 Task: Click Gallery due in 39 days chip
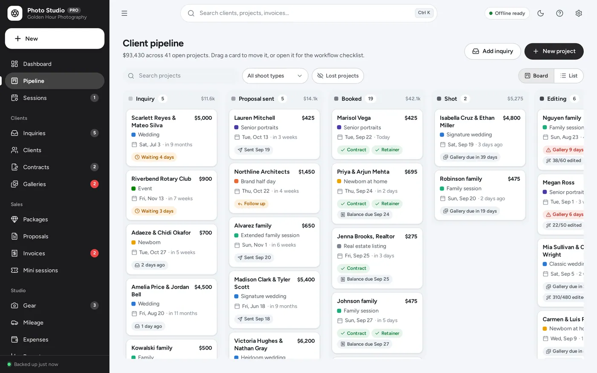[x=470, y=157]
